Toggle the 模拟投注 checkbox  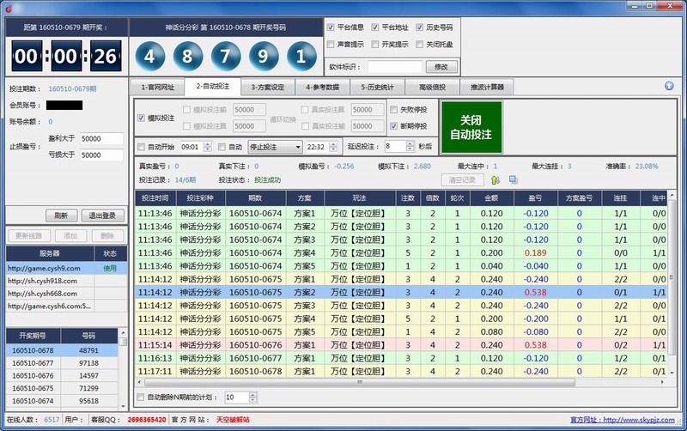coord(142,118)
